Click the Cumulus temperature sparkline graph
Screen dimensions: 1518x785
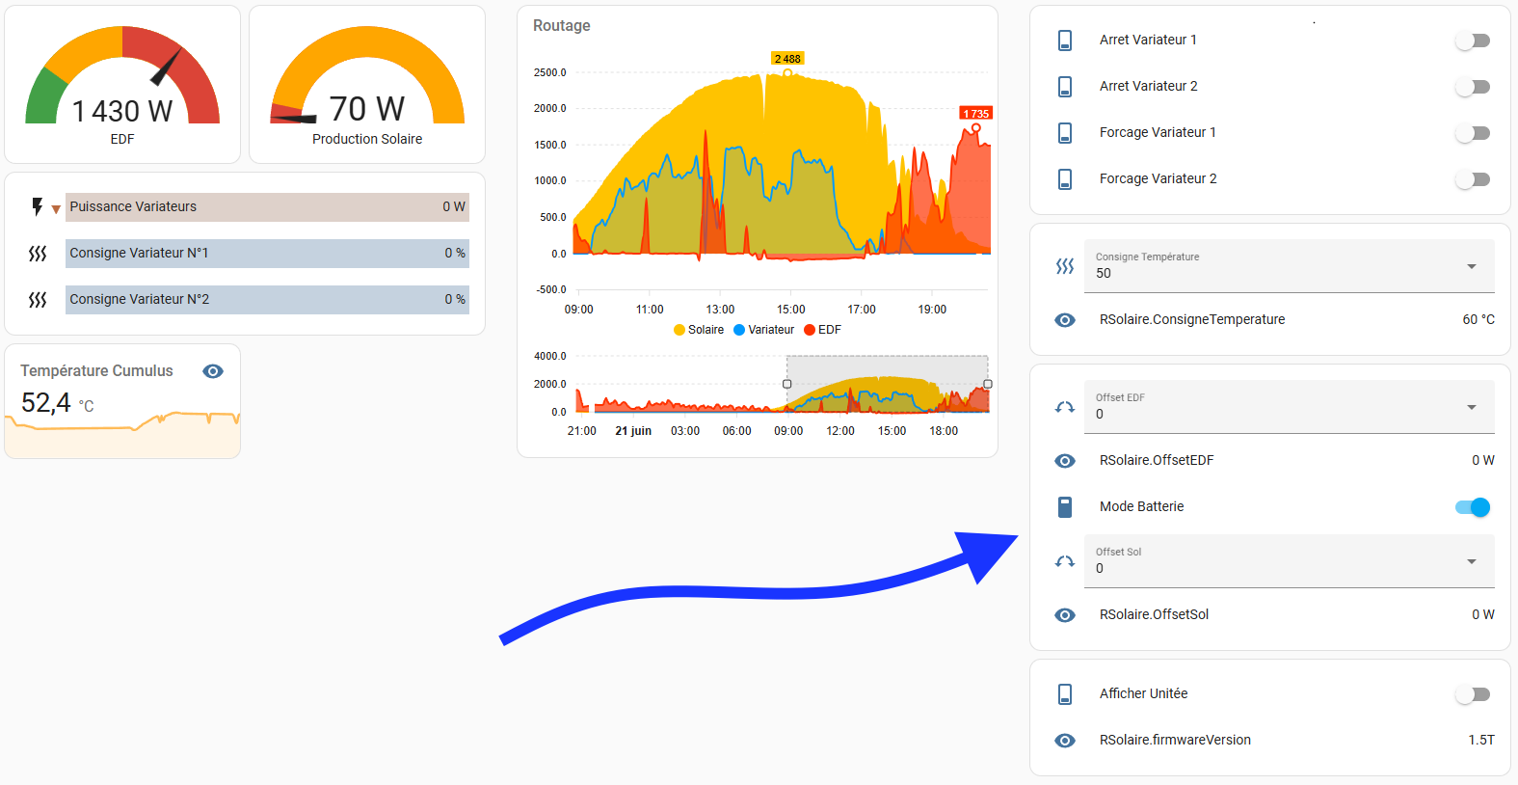[122, 434]
